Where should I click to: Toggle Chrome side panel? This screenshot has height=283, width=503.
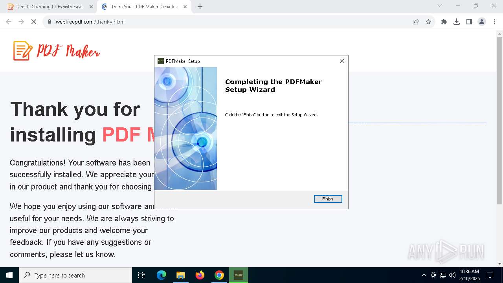469,22
